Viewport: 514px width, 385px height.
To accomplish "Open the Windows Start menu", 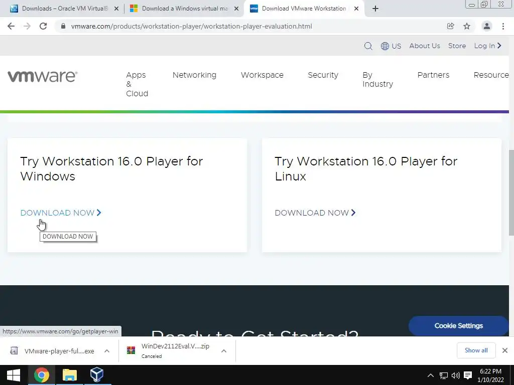I will [14, 375].
